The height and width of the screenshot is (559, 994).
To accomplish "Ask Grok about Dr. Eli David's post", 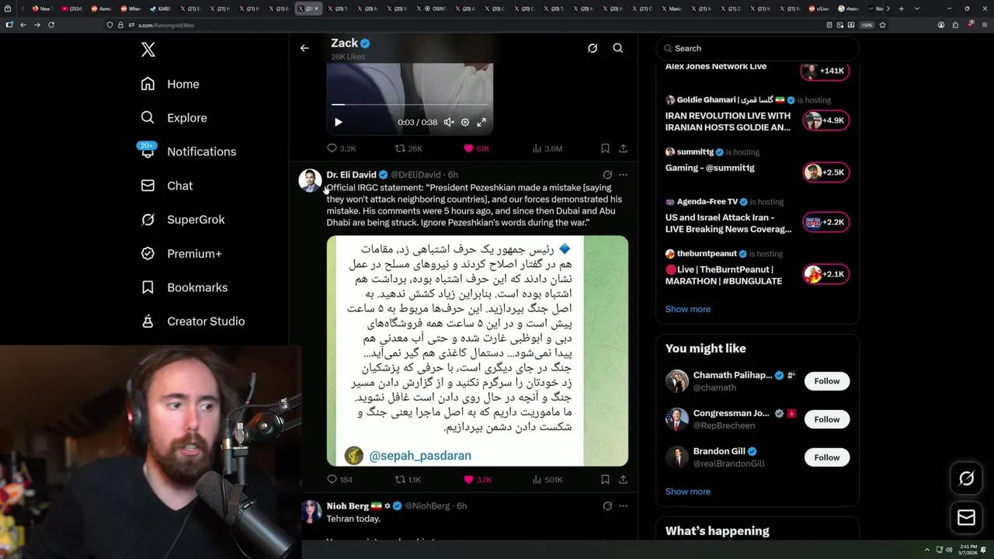I will coord(607,175).
